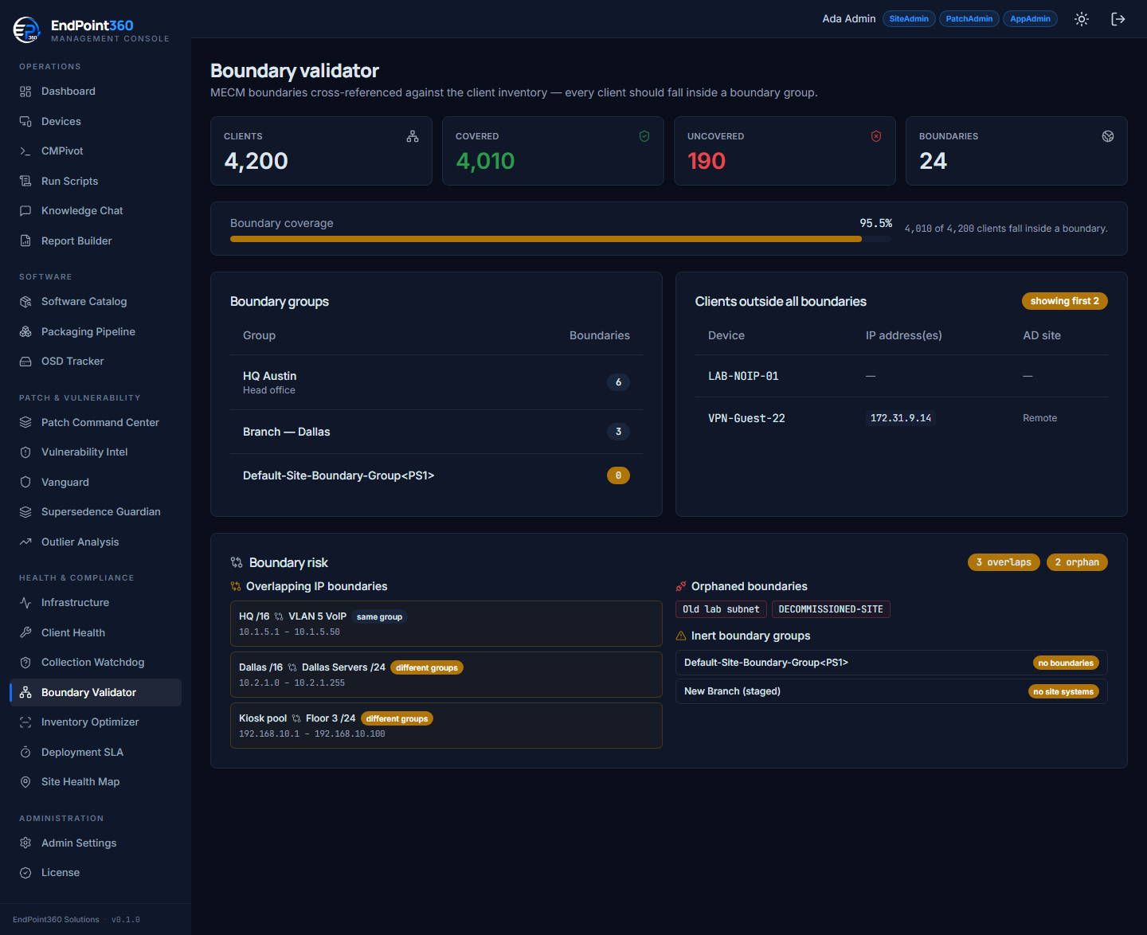
Task: Click the Deployment SLA timer icon
Action: click(x=25, y=753)
